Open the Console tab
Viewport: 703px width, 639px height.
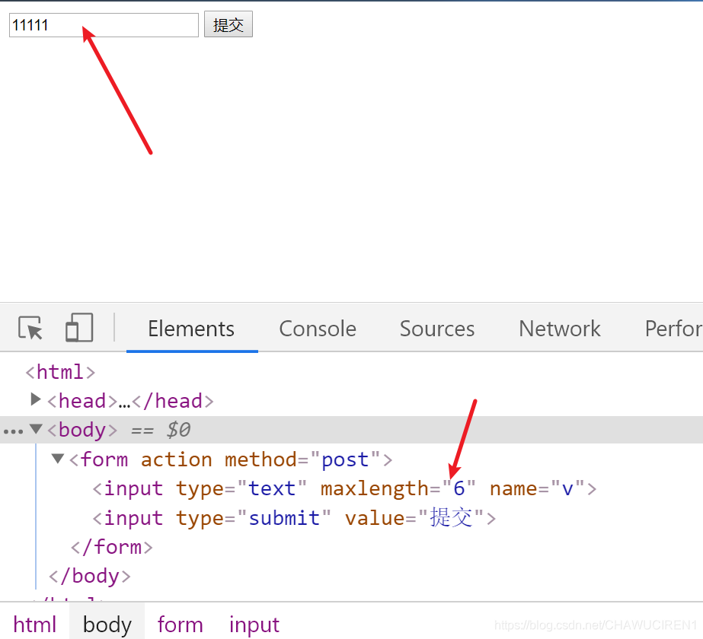tap(318, 329)
